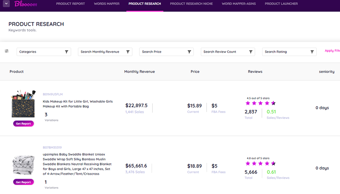
Task: Click funnel icon in Search Rating filter
Action: (x=312, y=52)
